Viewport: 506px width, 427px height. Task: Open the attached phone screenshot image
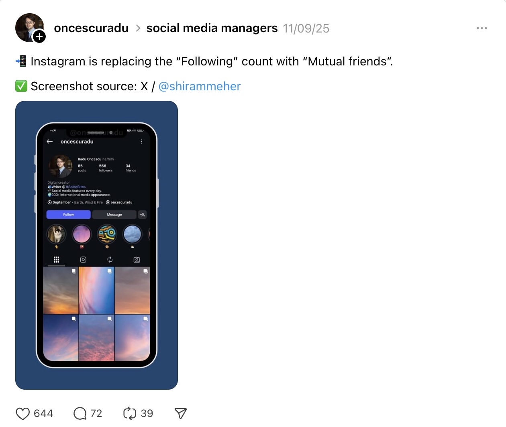pyautogui.click(x=96, y=245)
